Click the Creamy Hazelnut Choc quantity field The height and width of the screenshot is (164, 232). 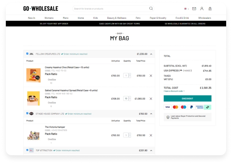coord(126,76)
